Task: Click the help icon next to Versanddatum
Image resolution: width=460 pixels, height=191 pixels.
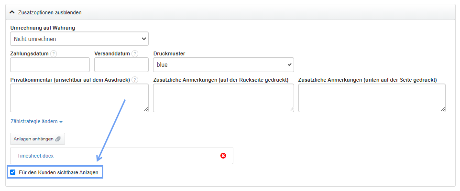Action: pos(135,53)
